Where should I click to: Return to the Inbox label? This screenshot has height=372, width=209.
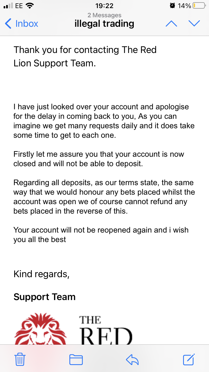click(27, 24)
